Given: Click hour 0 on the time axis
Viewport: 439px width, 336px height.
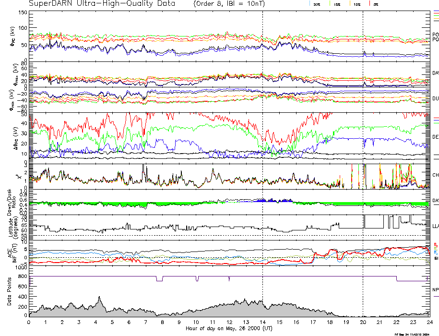Looking at the screenshot, I should (x=29, y=322).
